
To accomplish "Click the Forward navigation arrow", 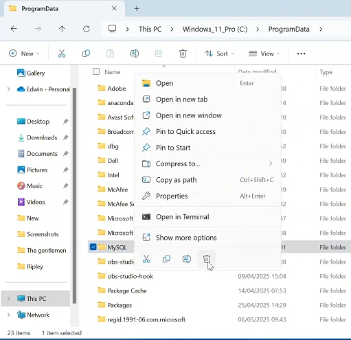I will pyautogui.click(x=38, y=29).
